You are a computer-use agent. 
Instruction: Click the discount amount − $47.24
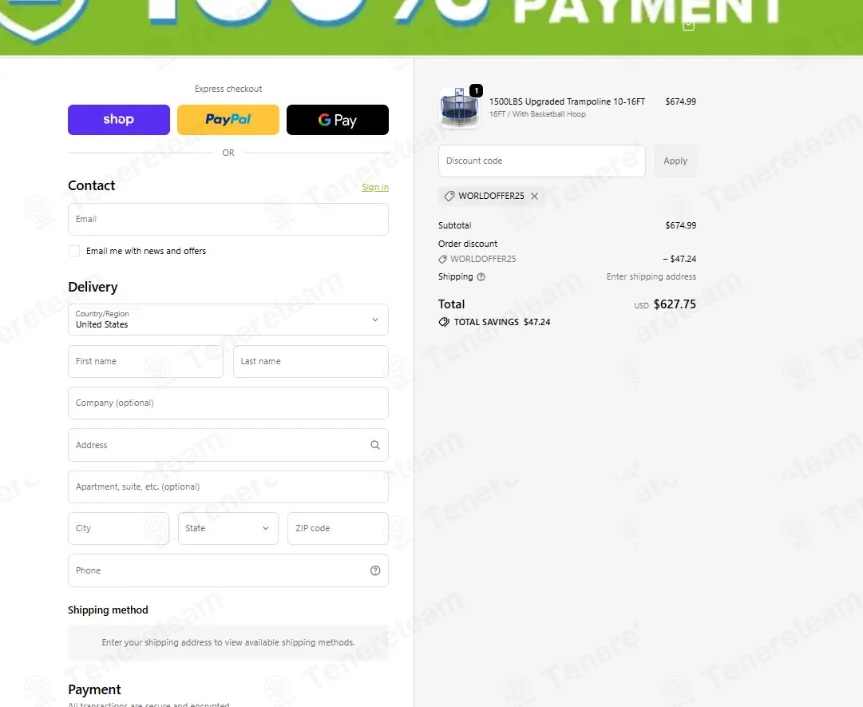pos(679,259)
